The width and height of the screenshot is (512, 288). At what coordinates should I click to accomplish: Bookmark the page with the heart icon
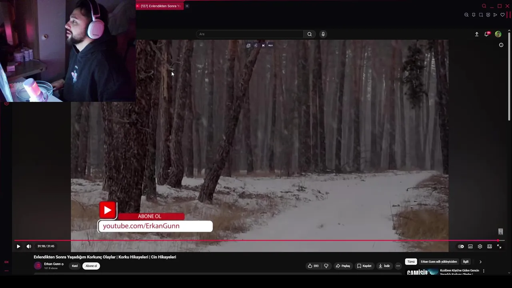[x=502, y=15]
